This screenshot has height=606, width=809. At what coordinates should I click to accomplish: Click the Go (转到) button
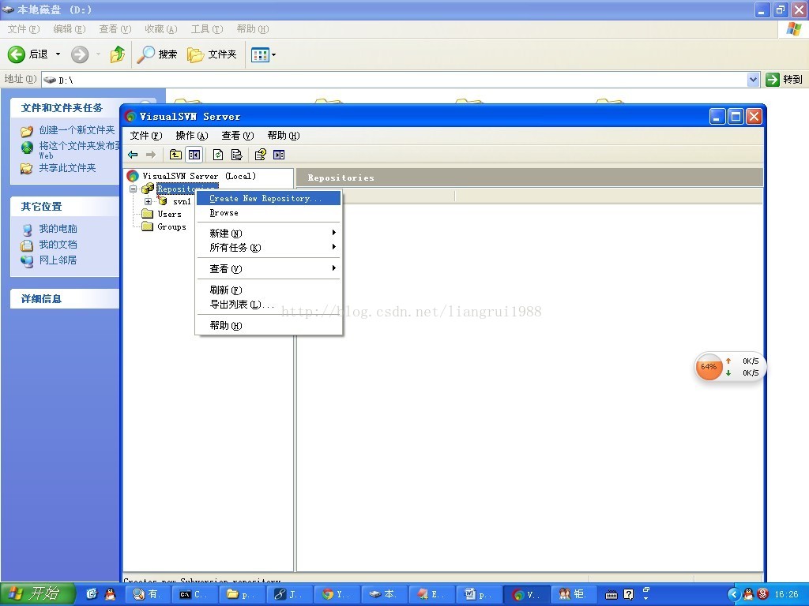coord(785,80)
